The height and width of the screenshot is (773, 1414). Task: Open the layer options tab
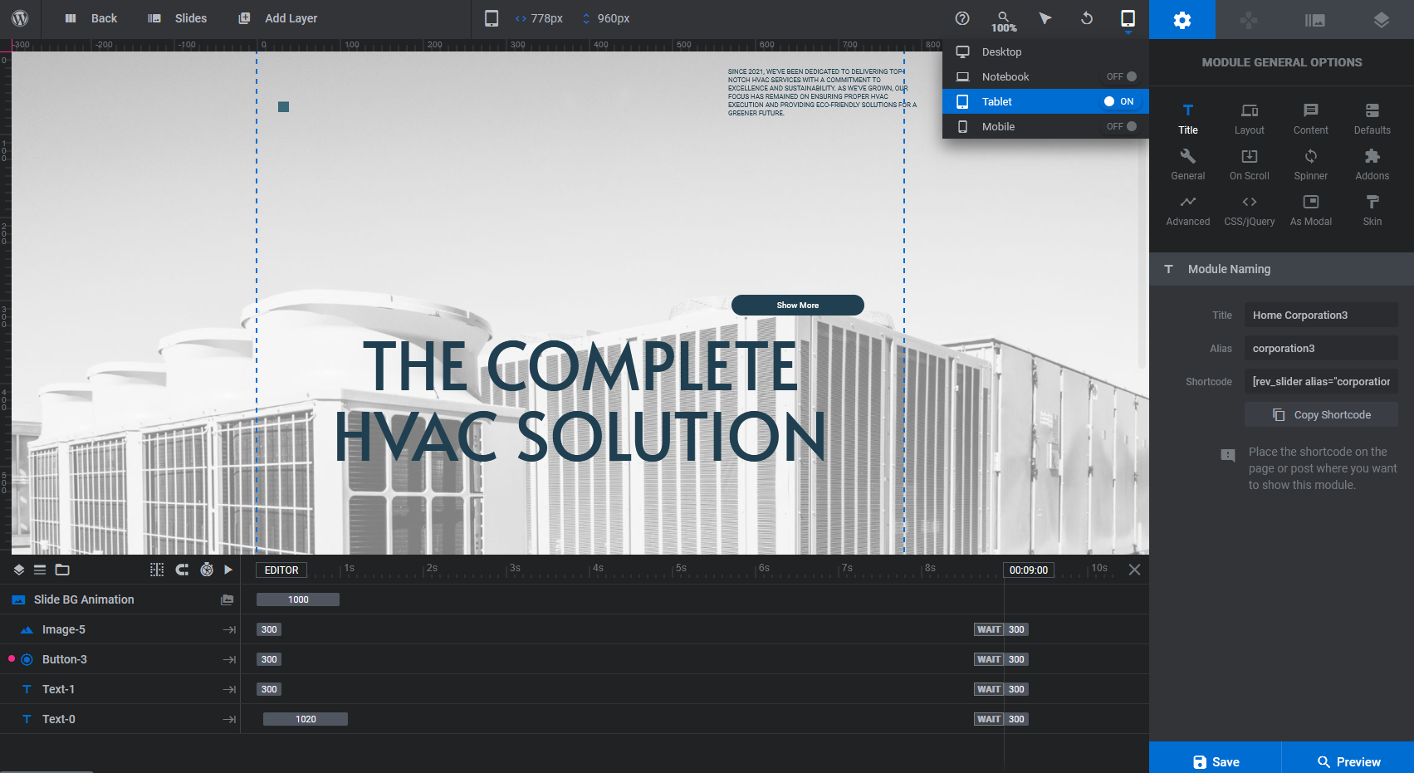pos(1381,20)
